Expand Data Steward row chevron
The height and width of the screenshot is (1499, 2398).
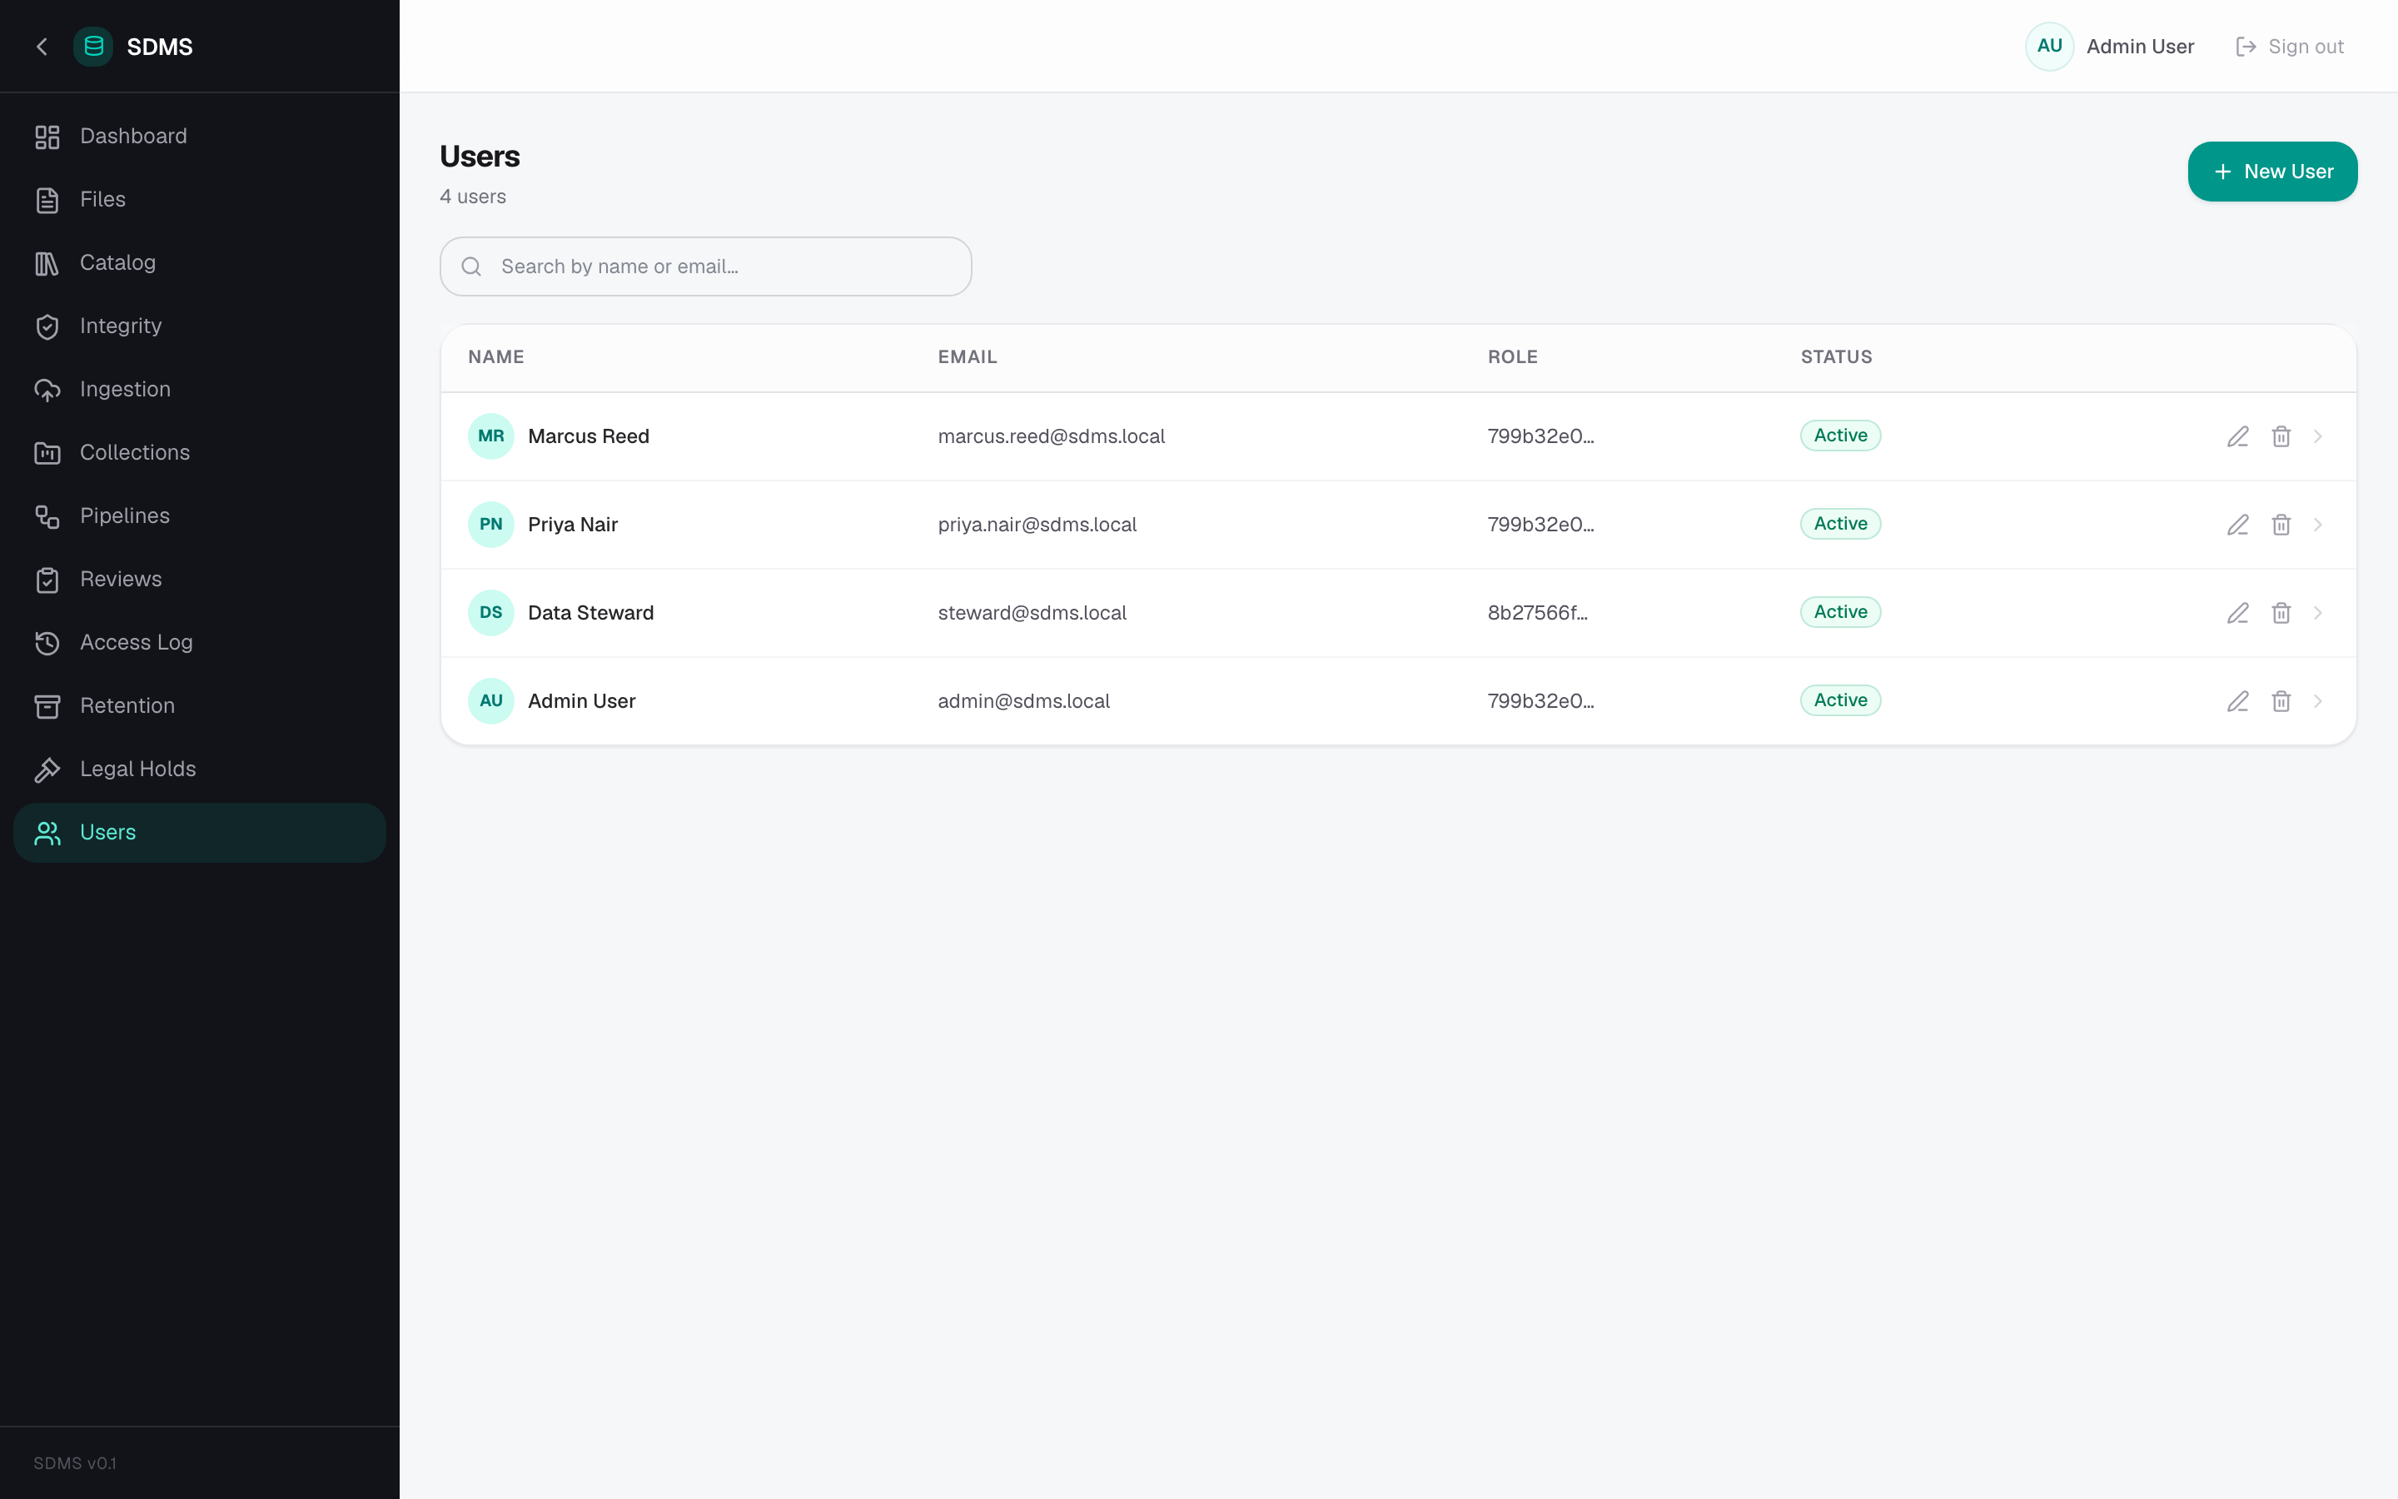point(2318,613)
